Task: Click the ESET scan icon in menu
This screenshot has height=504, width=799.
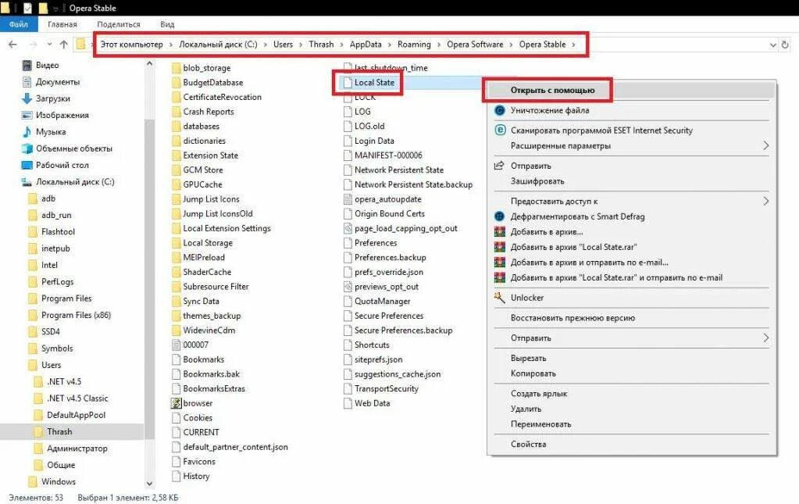Action: [x=500, y=130]
